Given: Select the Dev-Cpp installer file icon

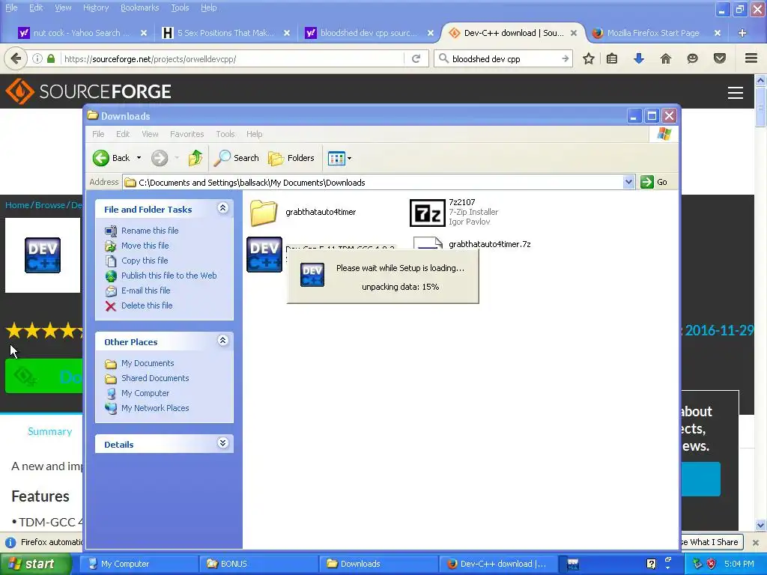Looking at the screenshot, I should point(264,255).
